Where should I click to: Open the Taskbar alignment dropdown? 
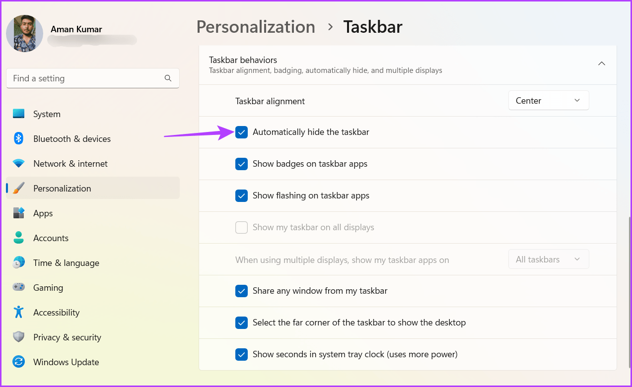548,100
